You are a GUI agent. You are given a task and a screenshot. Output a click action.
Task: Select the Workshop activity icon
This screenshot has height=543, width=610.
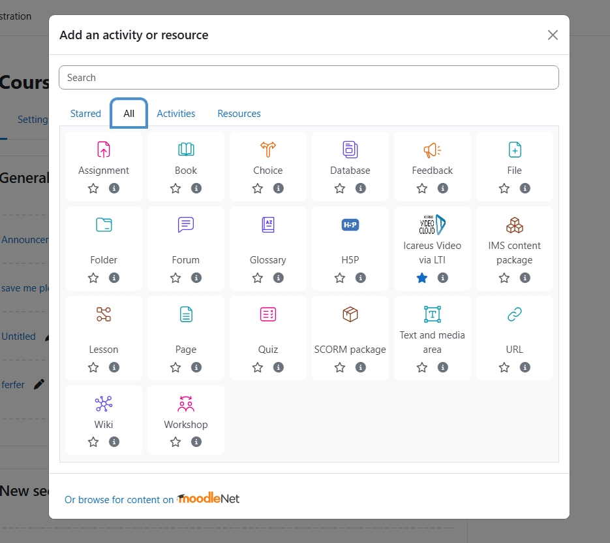186,404
